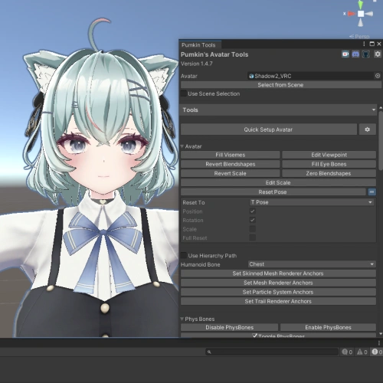Click Edit Viewpoint button

pyautogui.click(x=329, y=155)
